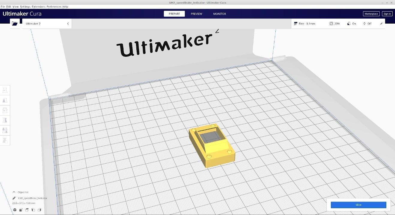The image size is (395, 215).
Task: Open the Edit menu
Action: click(x=9, y=7)
